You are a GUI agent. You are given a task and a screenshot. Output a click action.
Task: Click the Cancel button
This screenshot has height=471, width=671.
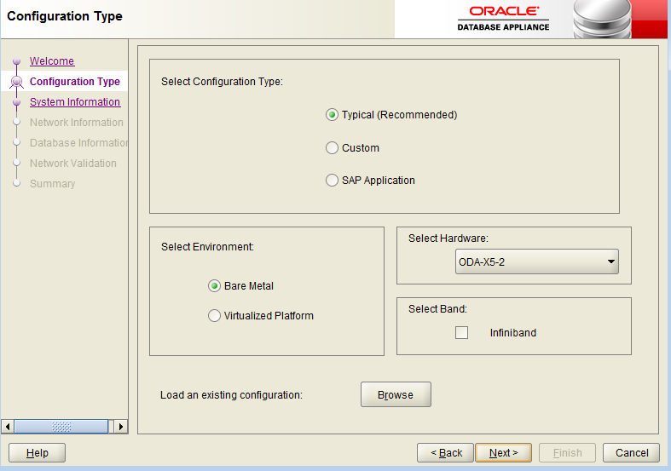coord(631,452)
